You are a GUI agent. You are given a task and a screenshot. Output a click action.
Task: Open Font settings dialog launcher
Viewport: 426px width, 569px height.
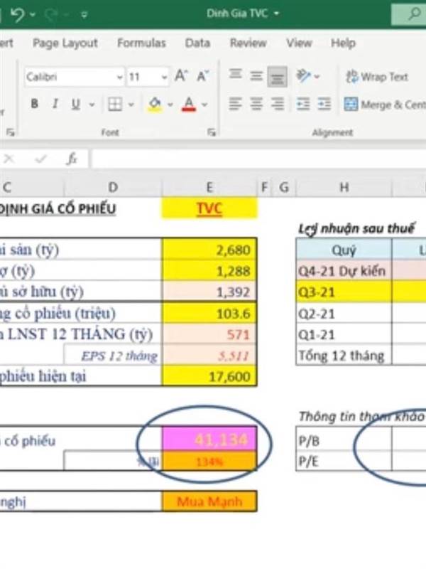[212, 132]
